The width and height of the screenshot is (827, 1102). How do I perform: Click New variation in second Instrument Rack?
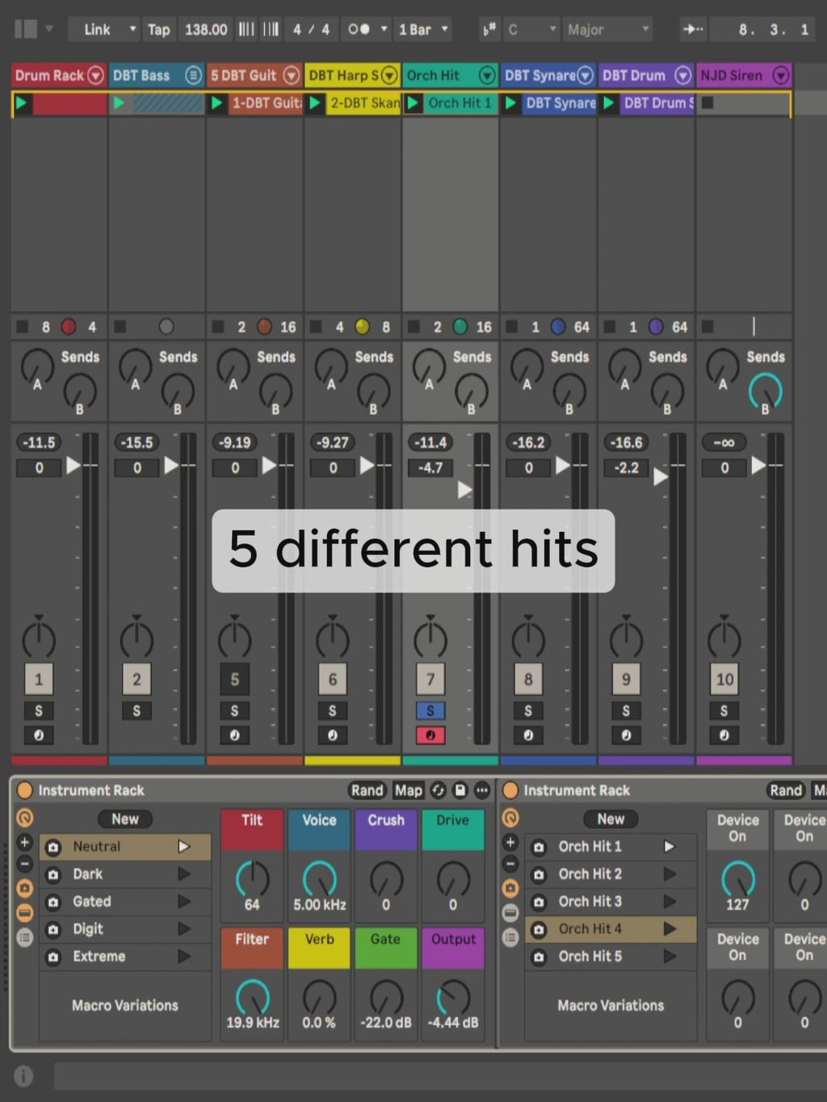[611, 819]
